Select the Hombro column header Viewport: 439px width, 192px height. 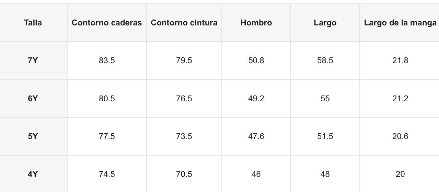[x=256, y=23]
